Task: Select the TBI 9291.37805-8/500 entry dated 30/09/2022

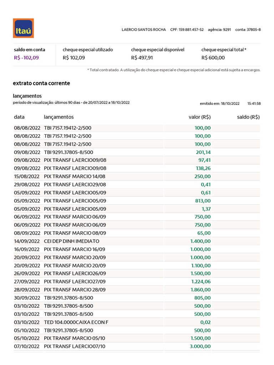Action: point(68,298)
